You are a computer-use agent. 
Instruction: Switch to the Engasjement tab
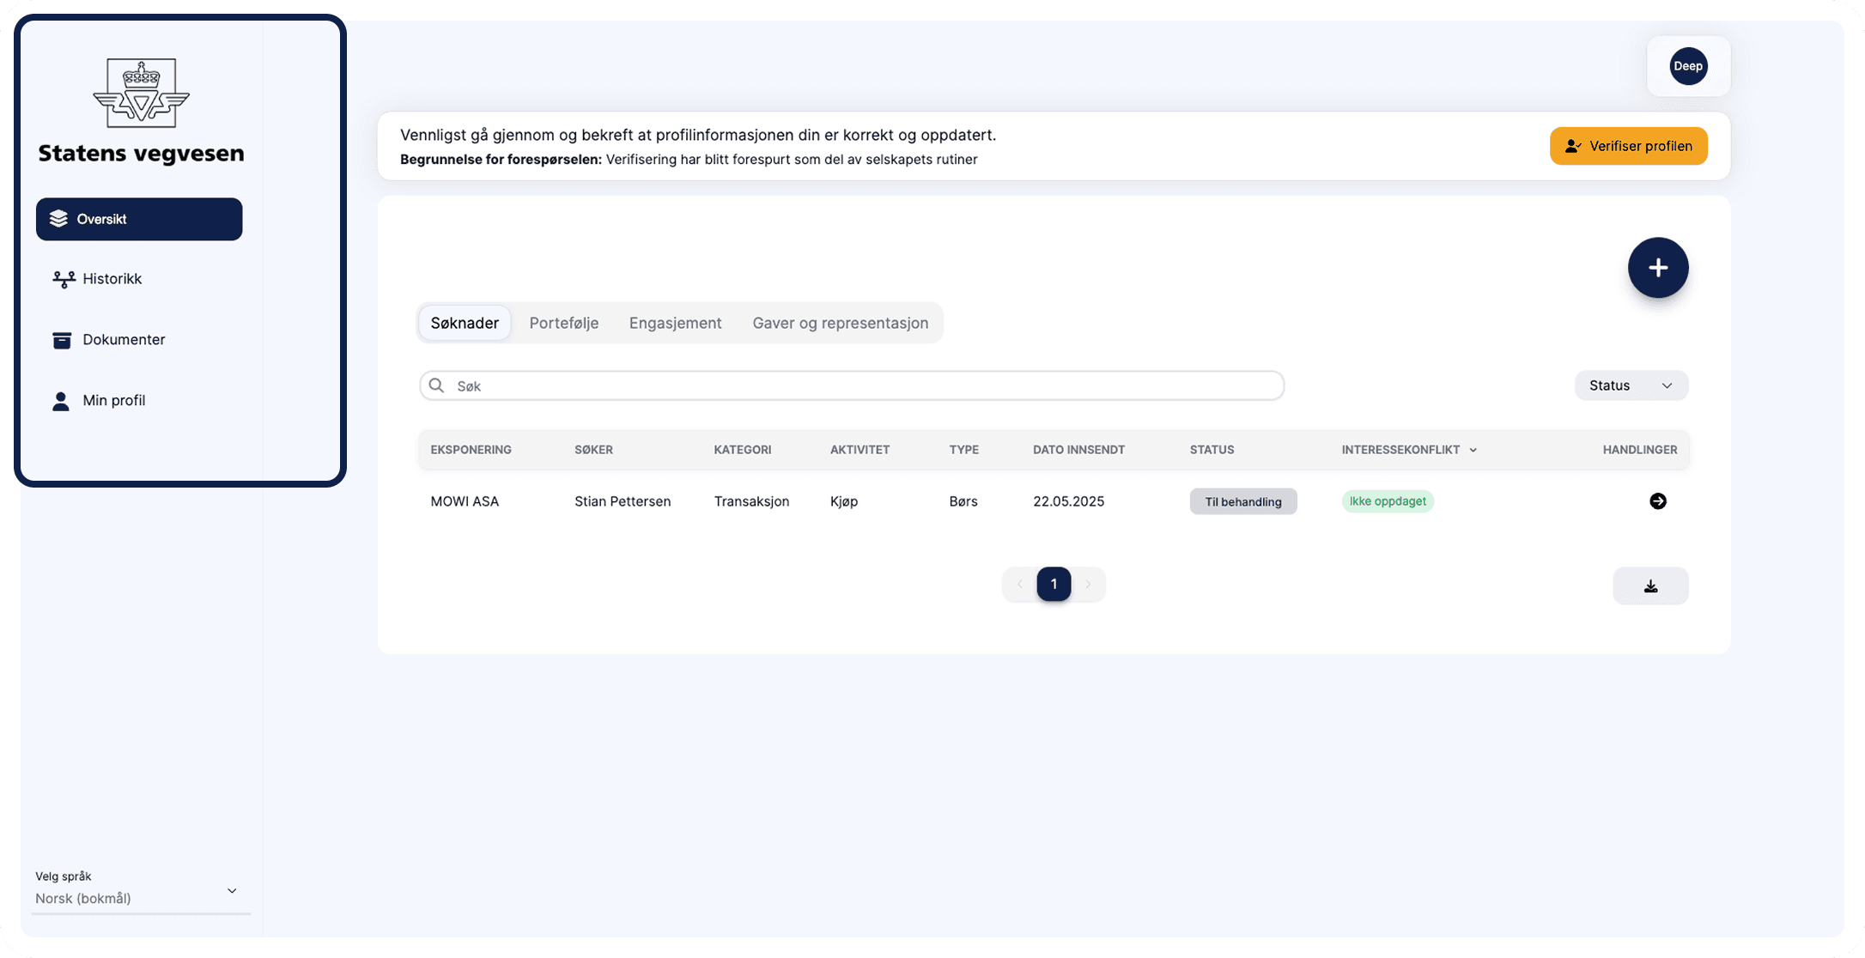675,324
